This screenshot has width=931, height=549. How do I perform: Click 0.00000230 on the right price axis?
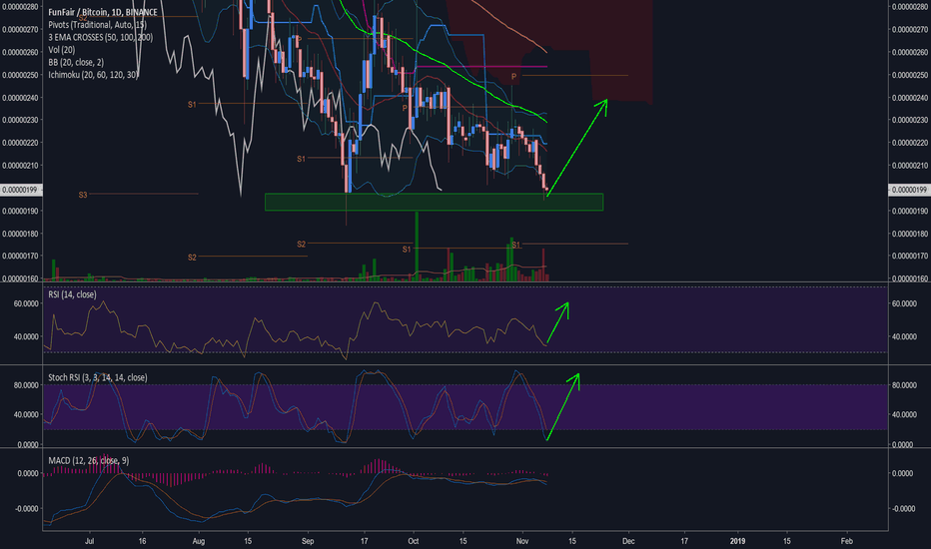(x=910, y=120)
